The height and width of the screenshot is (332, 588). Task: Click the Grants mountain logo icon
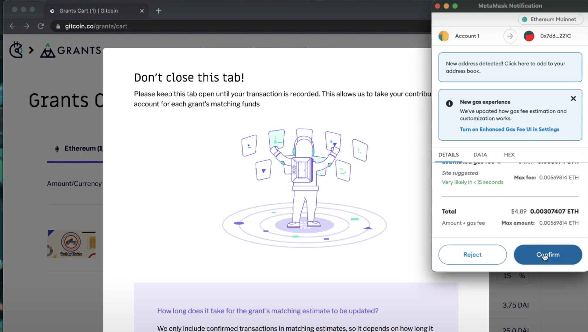tap(47, 51)
